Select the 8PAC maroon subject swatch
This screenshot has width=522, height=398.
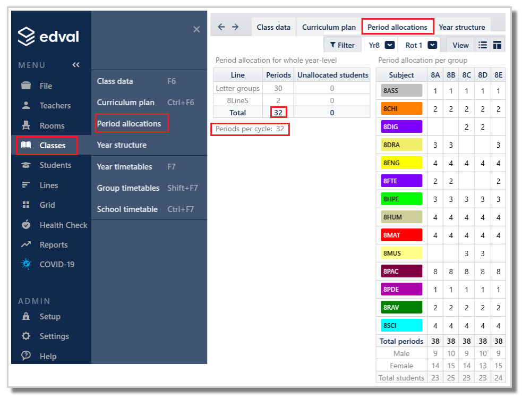[401, 271]
